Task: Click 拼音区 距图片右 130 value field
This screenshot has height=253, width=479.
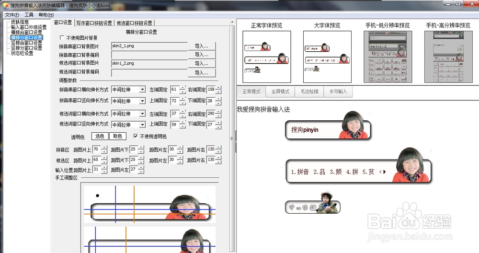Action: [211, 149]
